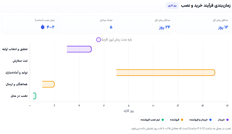
Task: Click the روز کاری badge next to the title
Action: (172, 6)
